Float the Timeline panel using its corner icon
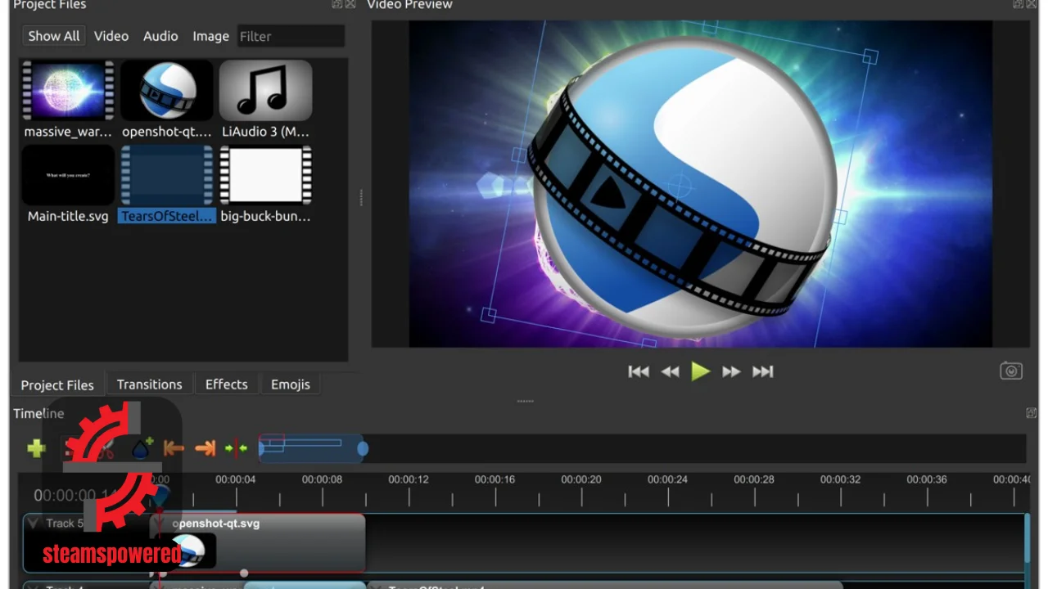Screen dimensions: 1048x589 click(1031, 413)
